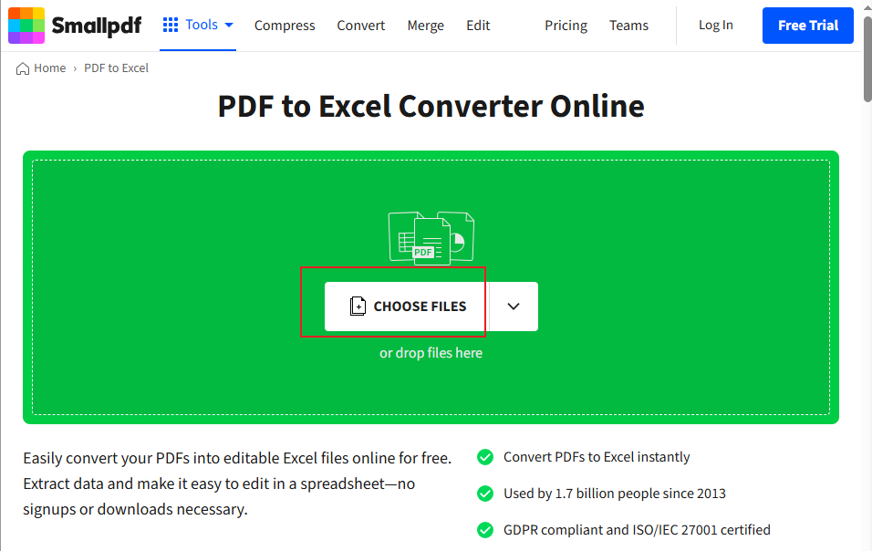Click the checkmark beside 'Used by 1.7 billion people'
Image resolution: width=872 pixels, height=551 pixels.
[485, 494]
